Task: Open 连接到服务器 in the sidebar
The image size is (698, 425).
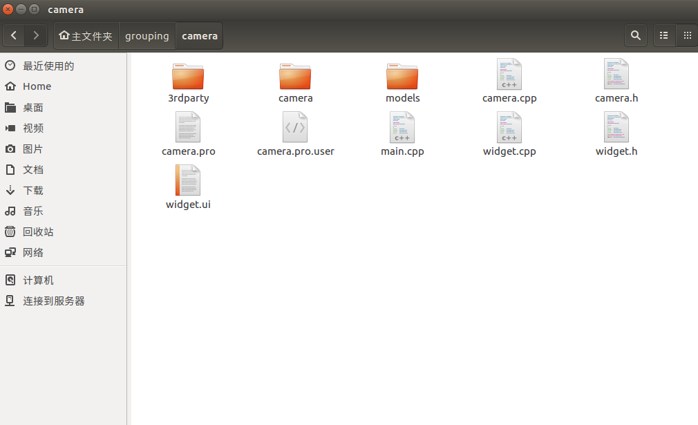Action: (63, 301)
